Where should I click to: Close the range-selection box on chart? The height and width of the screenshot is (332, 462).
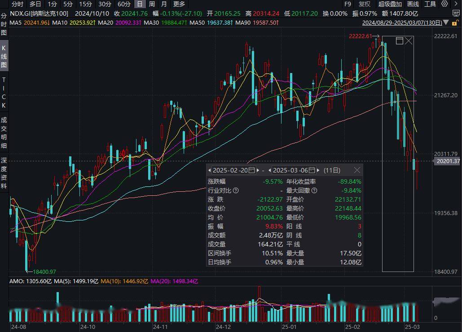click(409, 41)
